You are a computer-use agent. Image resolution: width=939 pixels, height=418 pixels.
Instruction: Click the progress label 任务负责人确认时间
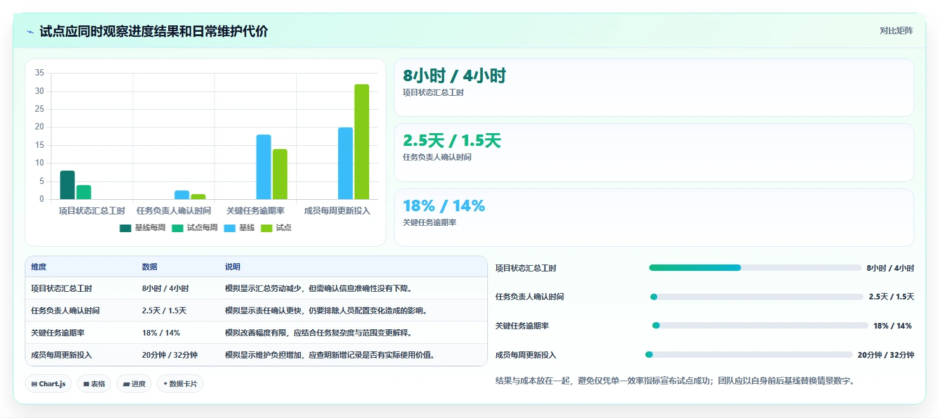(x=530, y=297)
